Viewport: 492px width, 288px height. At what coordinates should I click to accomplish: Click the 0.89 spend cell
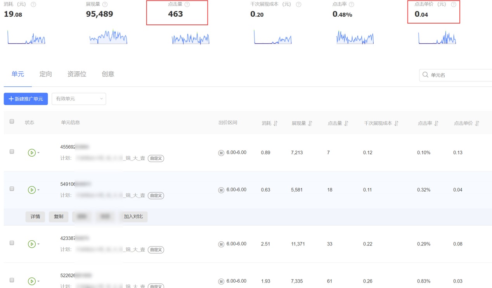click(266, 153)
